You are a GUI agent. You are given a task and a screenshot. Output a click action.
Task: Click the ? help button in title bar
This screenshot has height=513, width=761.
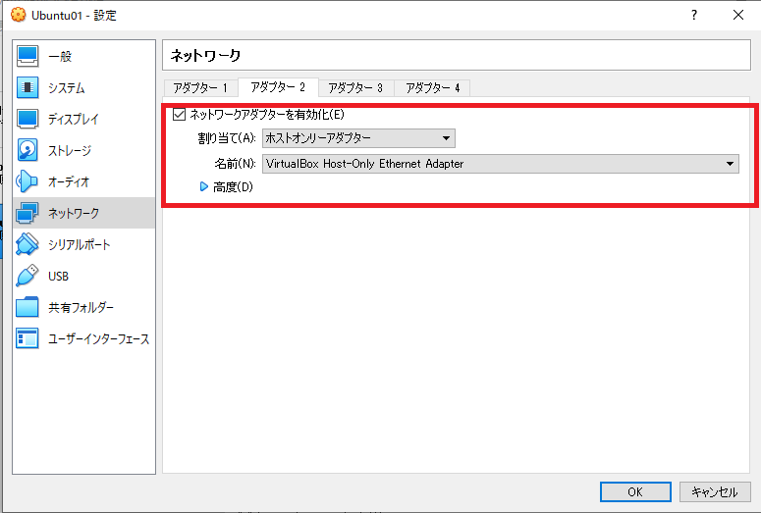click(694, 15)
